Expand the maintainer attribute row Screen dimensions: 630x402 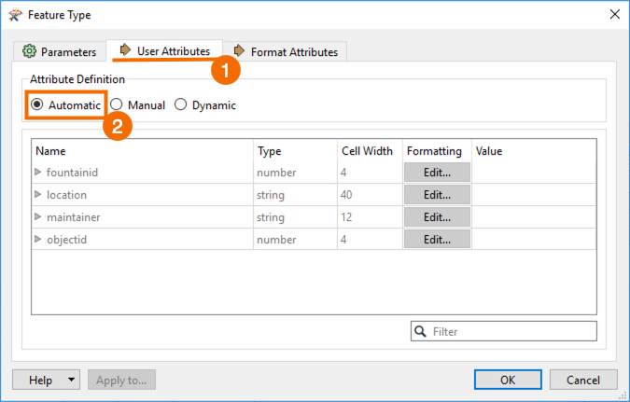click(x=37, y=217)
